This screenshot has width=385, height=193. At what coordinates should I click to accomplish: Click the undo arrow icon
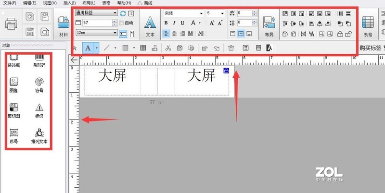click(x=205, y=48)
